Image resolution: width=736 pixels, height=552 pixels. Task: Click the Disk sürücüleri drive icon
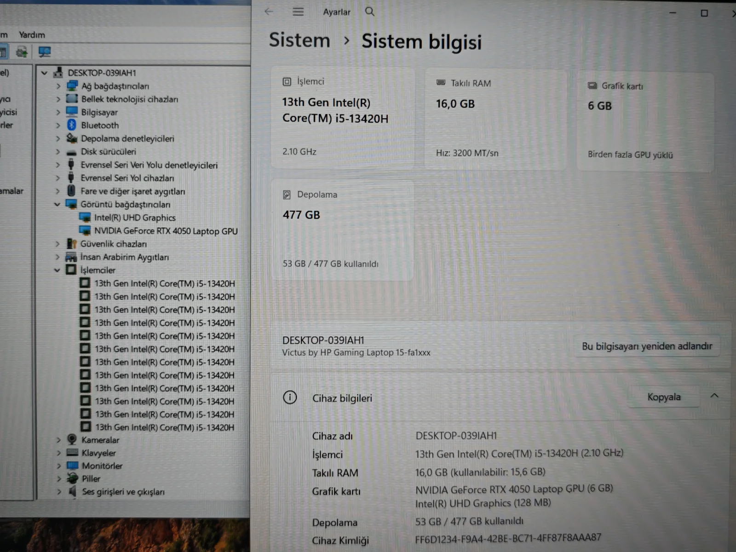tap(71, 152)
